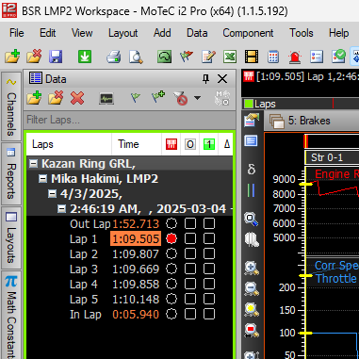Click the crossed flags toolbar icon

pos(187,57)
